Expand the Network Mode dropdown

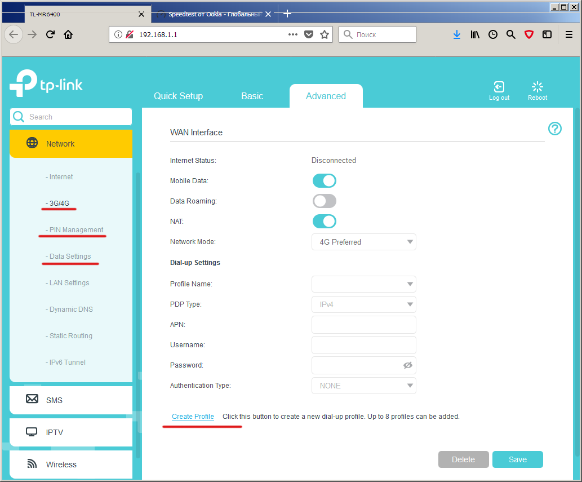pyautogui.click(x=364, y=242)
